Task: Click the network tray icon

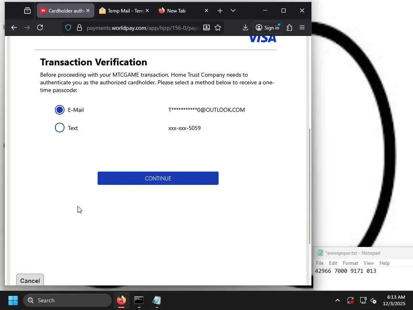Action: (363, 300)
